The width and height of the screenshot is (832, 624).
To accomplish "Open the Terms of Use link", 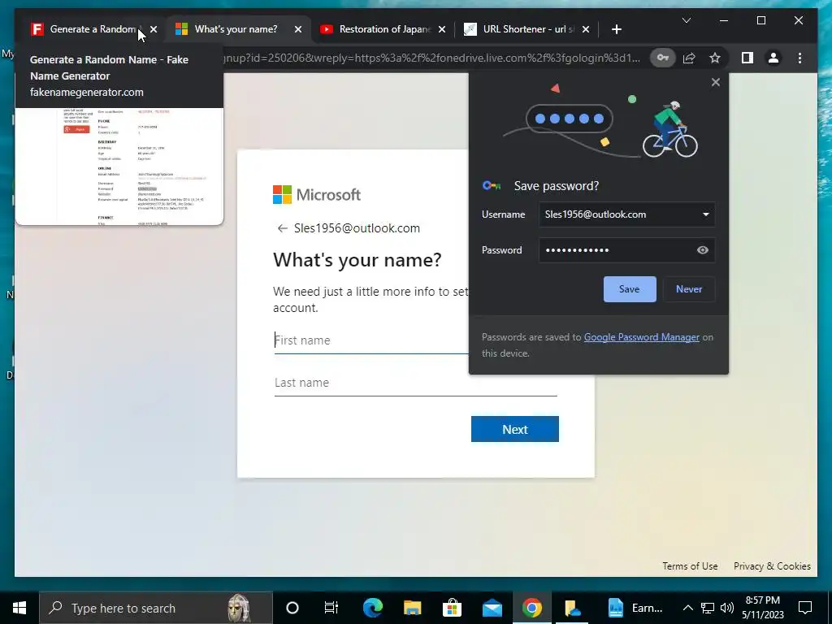I will 690,566.
